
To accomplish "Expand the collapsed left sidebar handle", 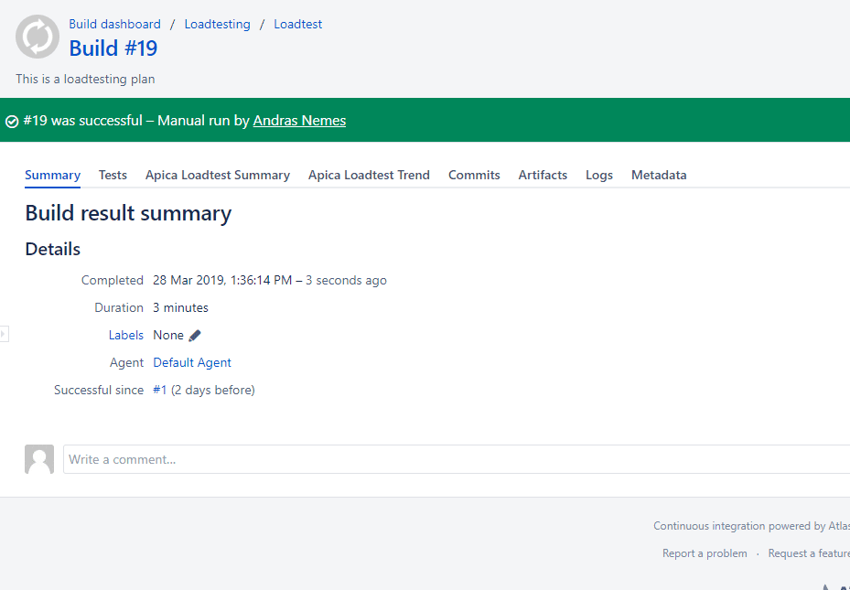I will [x=4, y=334].
